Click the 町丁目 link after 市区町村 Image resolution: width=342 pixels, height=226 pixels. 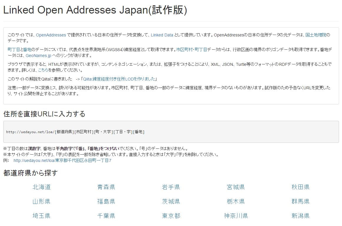pos(201,50)
